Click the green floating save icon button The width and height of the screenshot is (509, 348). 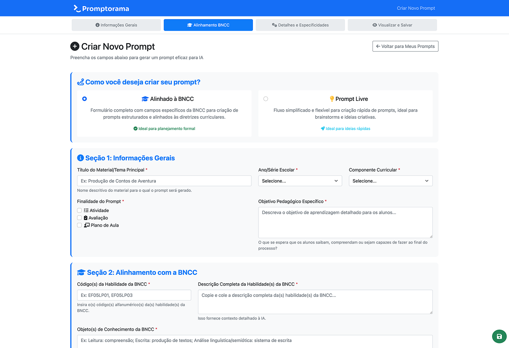tap(499, 337)
